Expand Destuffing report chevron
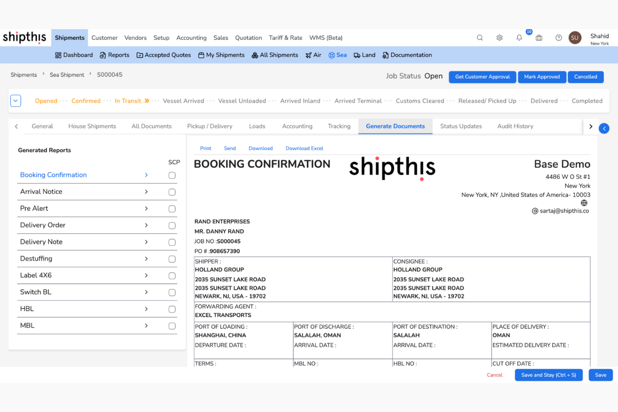Screen dimensions: 618x412 (x=146, y=258)
